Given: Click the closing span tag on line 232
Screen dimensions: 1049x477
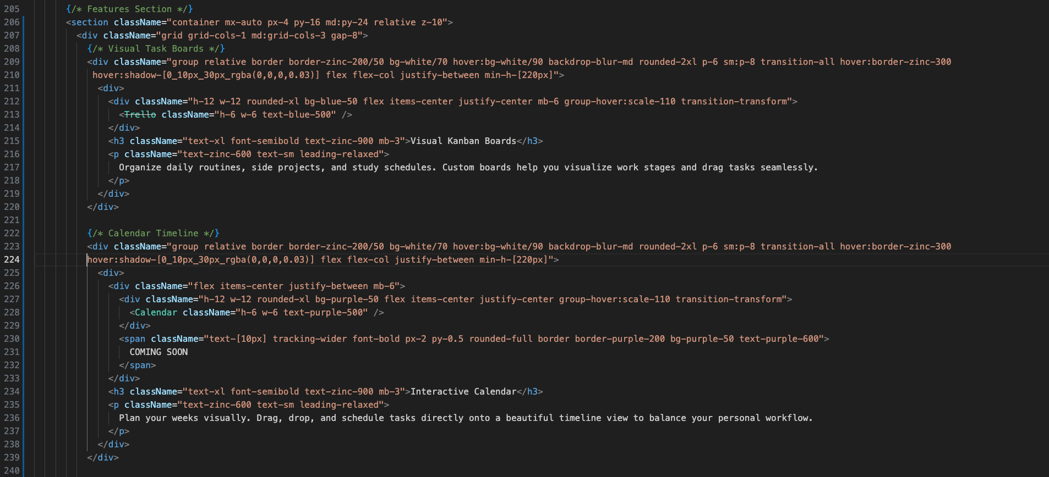Looking at the screenshot, I should [138, 365].
